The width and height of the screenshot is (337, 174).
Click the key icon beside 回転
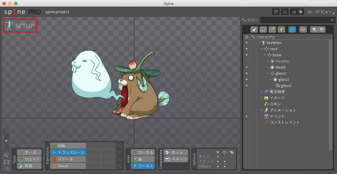pos(119,146)
